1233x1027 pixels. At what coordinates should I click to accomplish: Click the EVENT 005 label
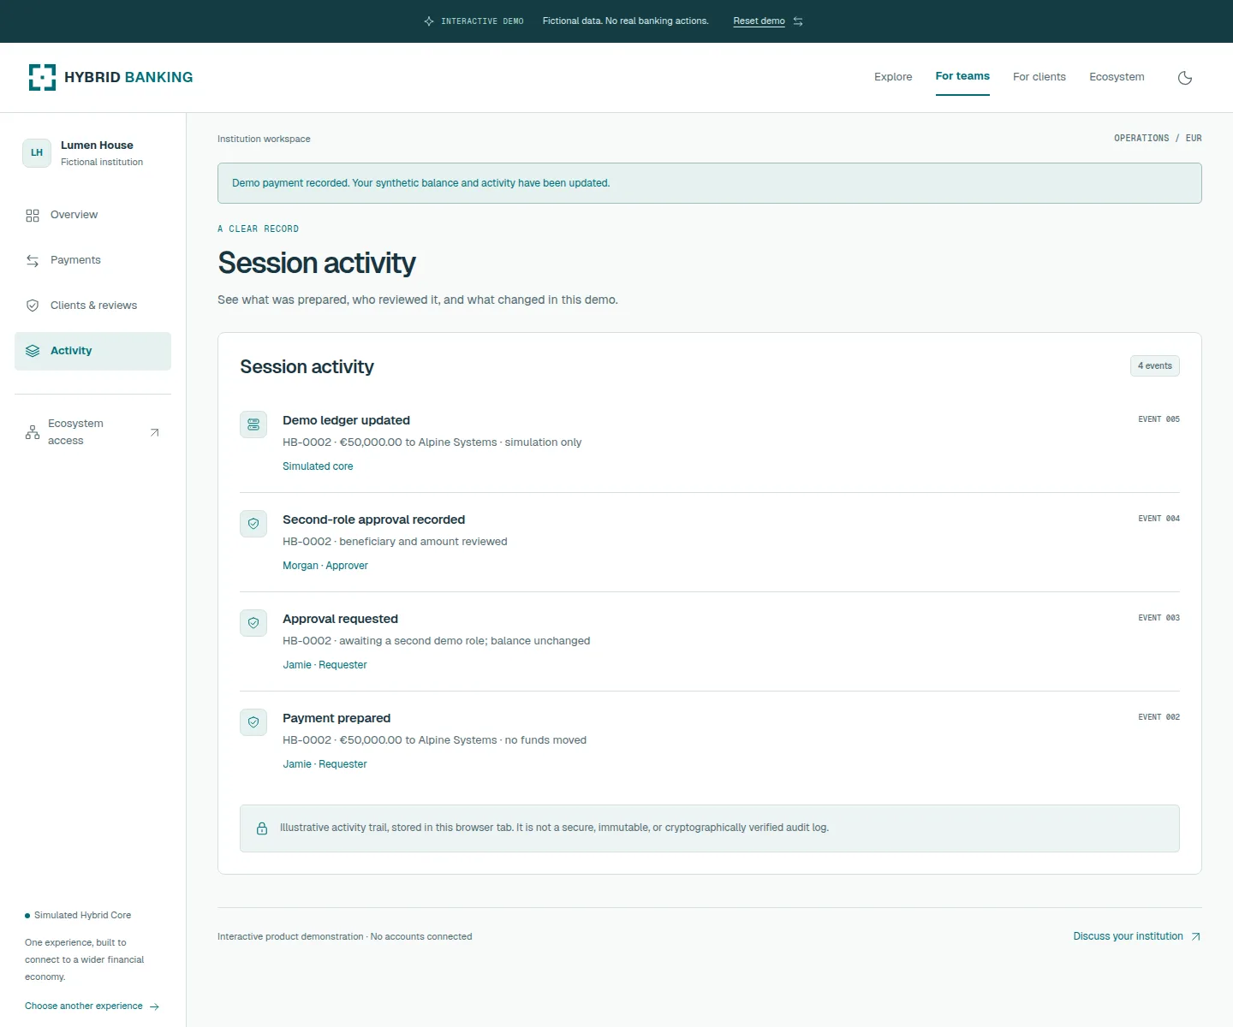(1159, 419)
